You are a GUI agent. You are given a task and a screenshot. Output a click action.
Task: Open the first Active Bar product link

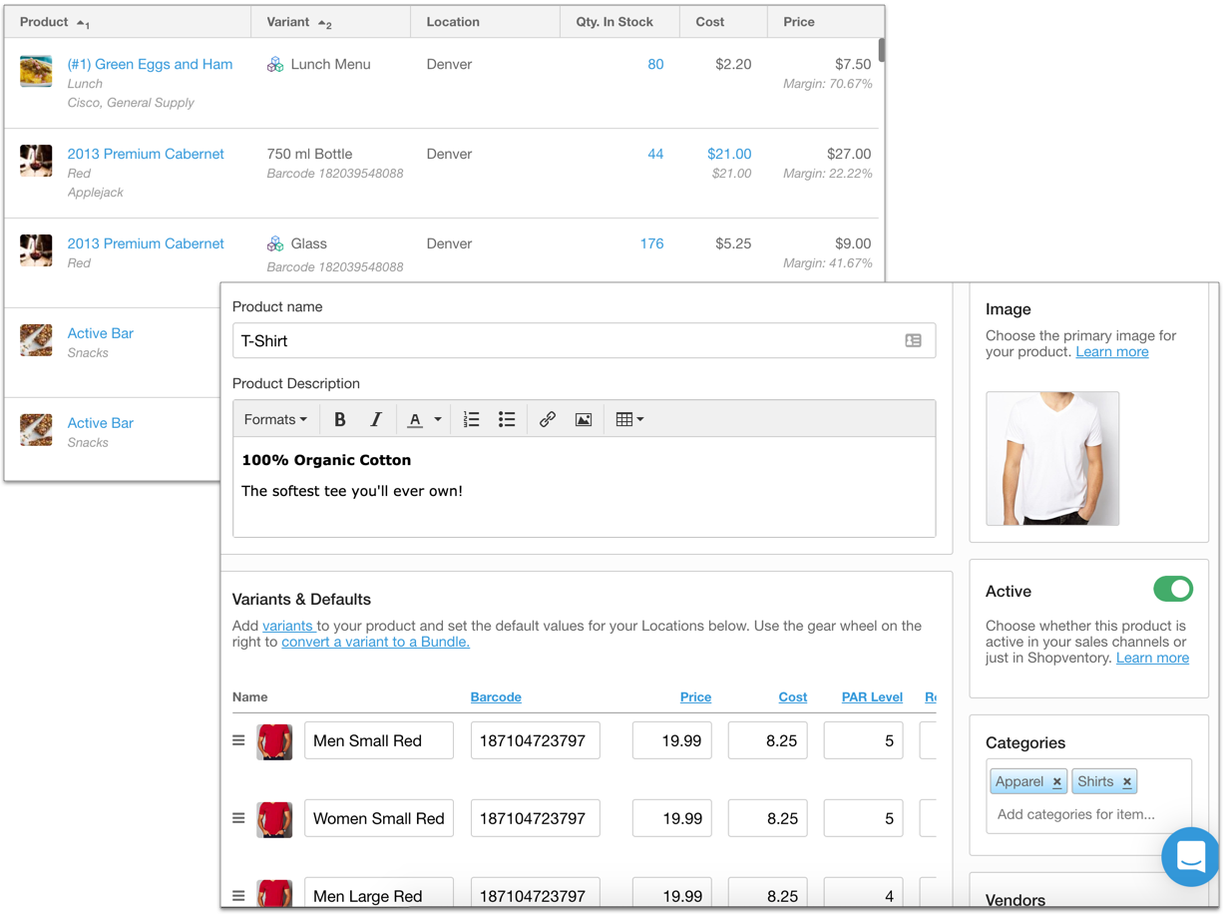tap(101, 333)
